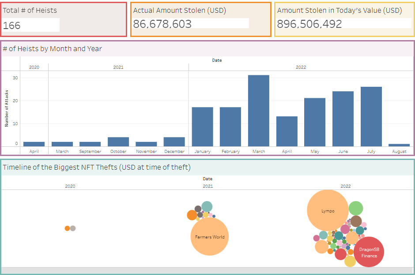Select the July 2022 bar
Screen dimensions: 415x275
(371, 116)
